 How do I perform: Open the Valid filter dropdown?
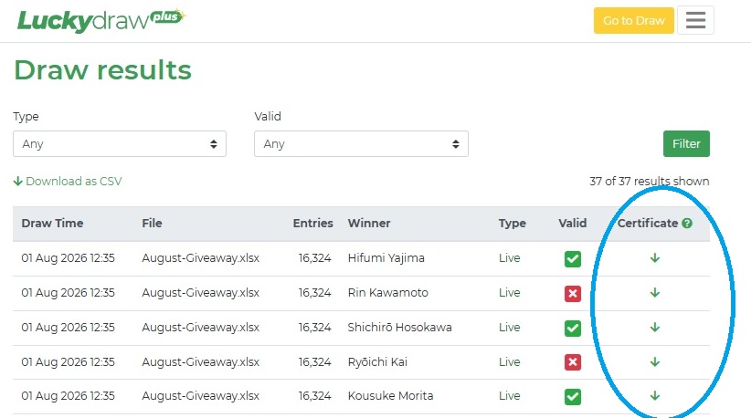coord(361,144)
